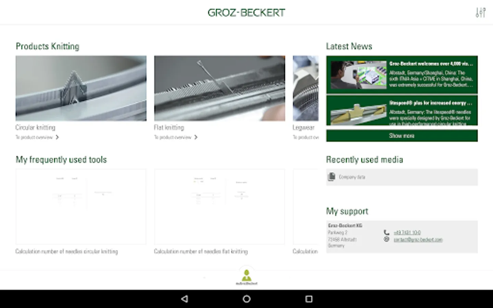The image size is (493, 308).
Task: Select the 'Flat knitting' label
Action: coord(169,127)
